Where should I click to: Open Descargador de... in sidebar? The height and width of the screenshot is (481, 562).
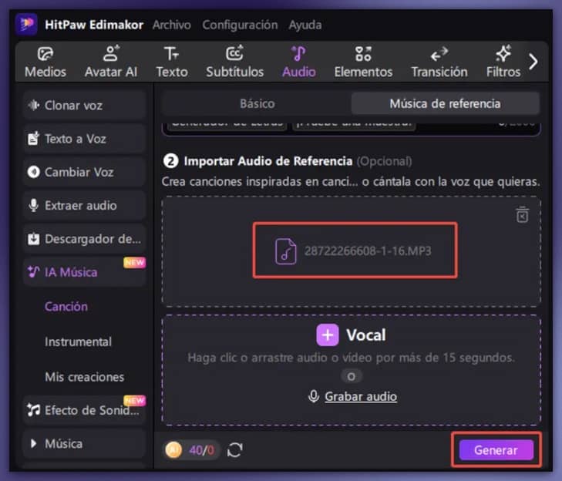[x=85, y=239]
